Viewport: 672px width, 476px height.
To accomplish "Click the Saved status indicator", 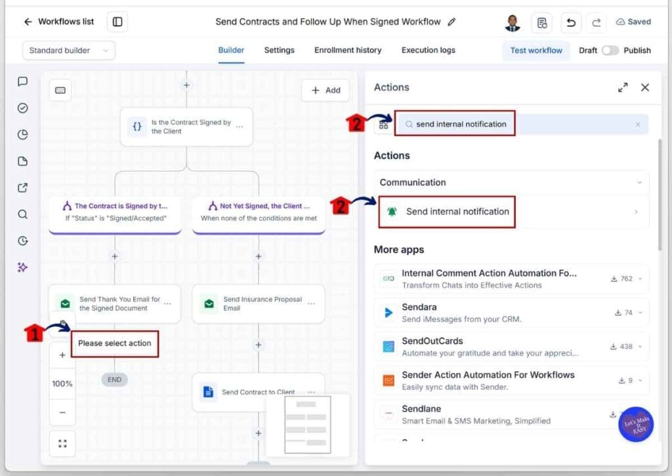I will [x=633, y=22].
